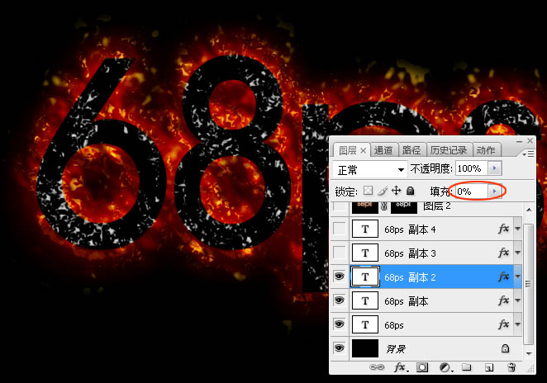Open the 不透明度 slider arrow

(x=494, y=168)
